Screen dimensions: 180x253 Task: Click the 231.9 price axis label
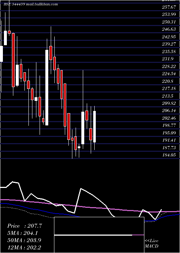(168, 59)
